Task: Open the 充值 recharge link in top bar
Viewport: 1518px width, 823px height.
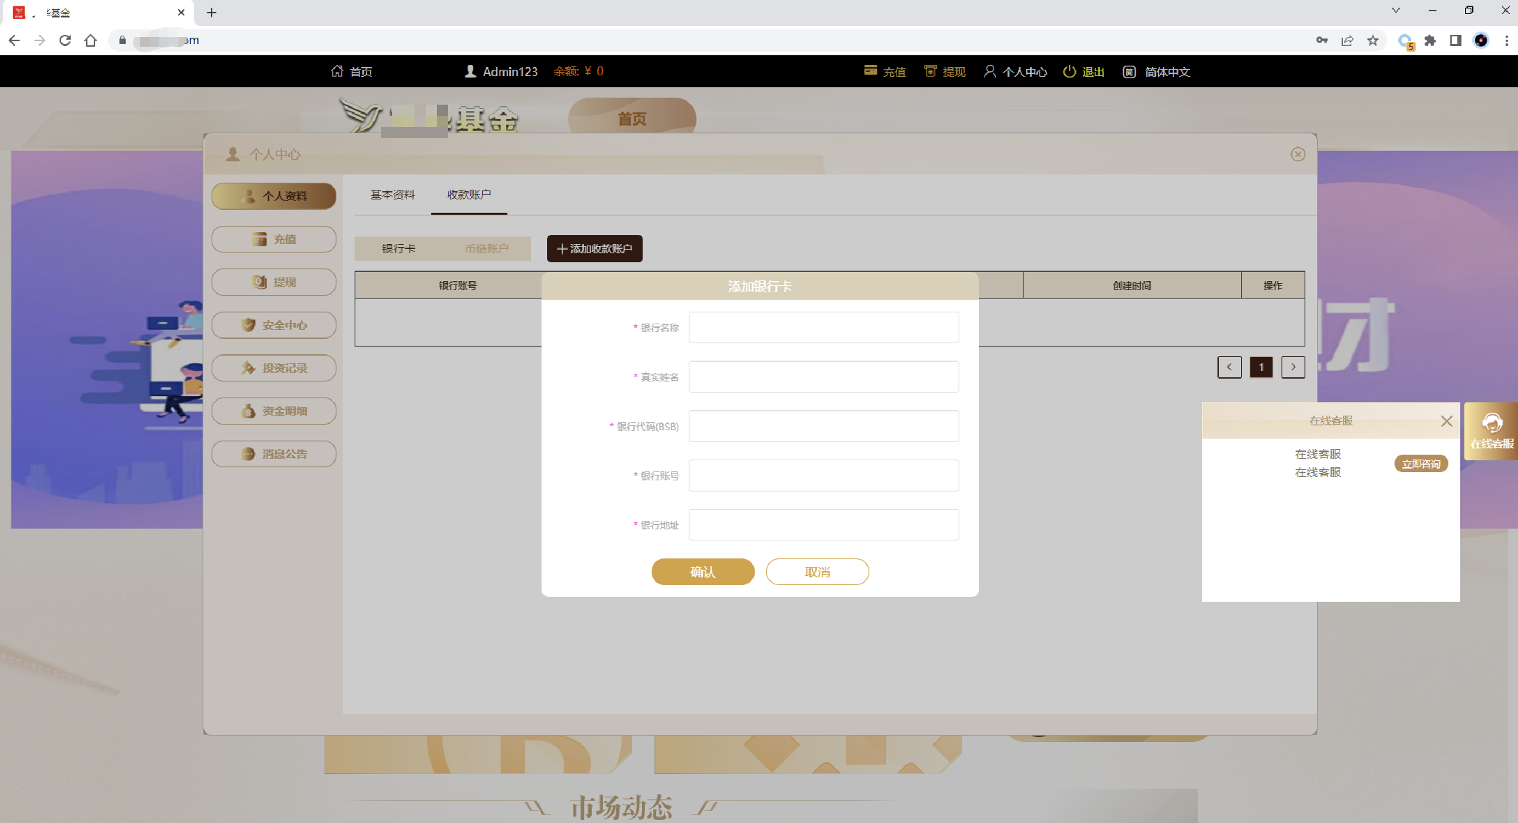Action: click(x=885, y=71)
